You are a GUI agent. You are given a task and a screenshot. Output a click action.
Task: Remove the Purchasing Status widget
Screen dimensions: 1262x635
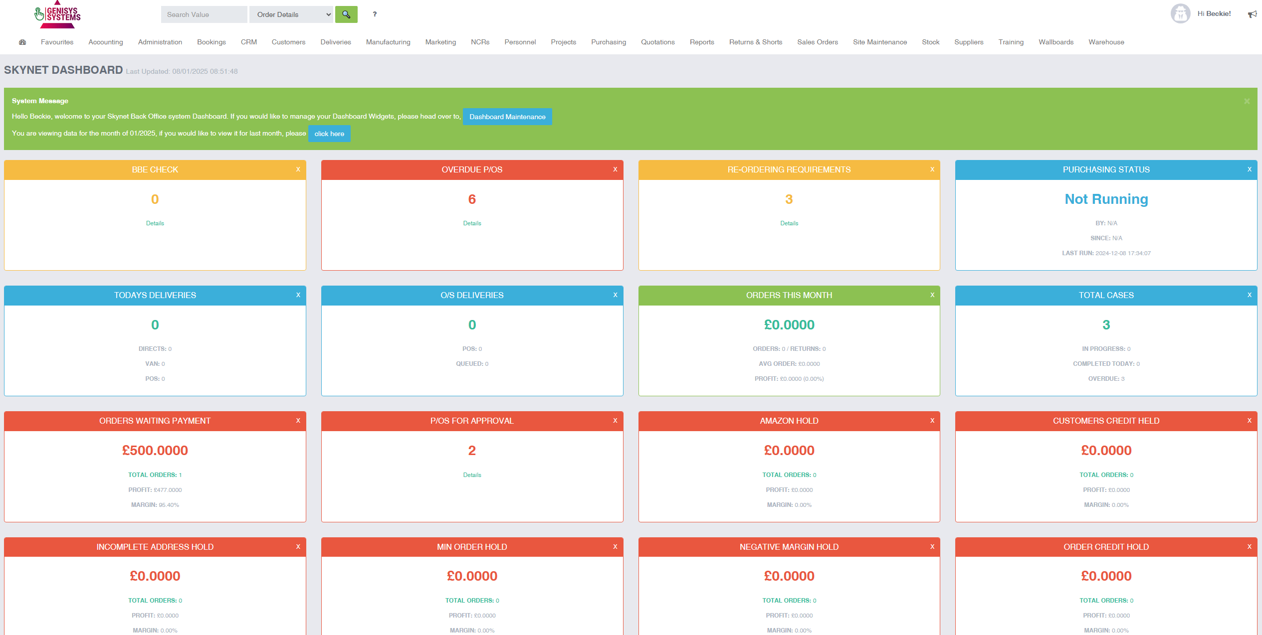pos(1249,169)
